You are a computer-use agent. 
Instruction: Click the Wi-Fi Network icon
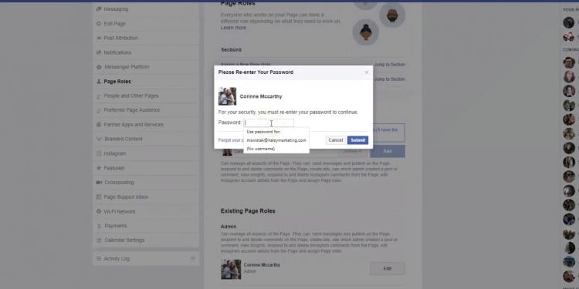[99, 212]
